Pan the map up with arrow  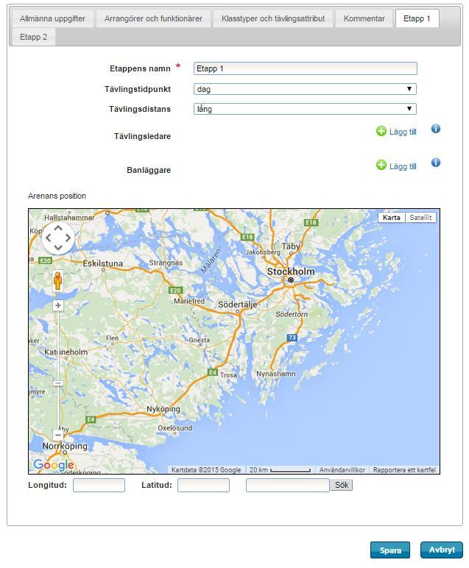point(58,228)
